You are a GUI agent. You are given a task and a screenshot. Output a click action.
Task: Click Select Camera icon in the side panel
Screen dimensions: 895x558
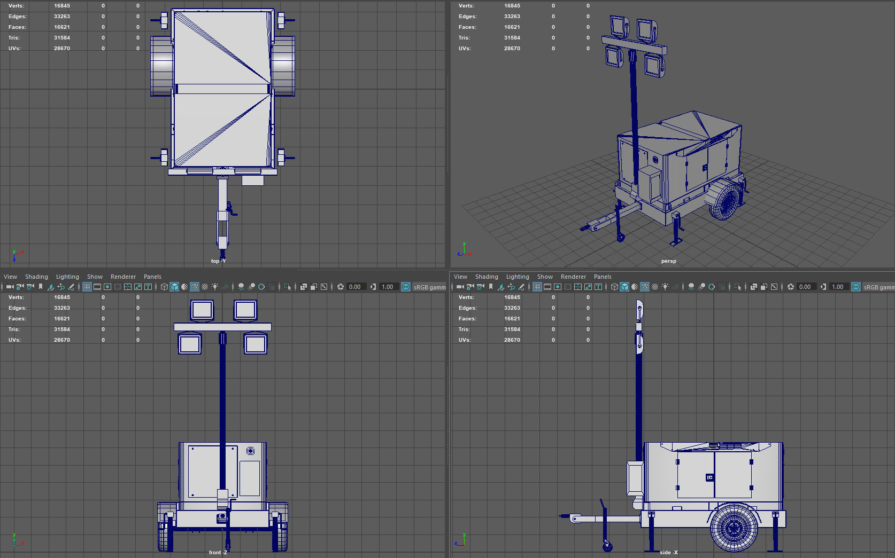tap(460, 287)
